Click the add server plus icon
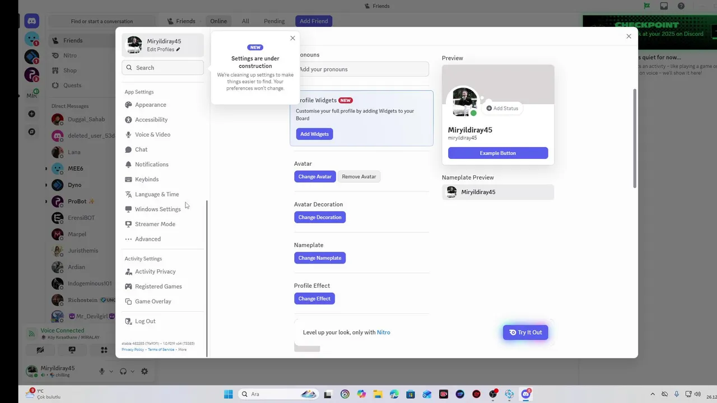Image resolution: width=717 pixels, height=403 pixels. (32, 114)
